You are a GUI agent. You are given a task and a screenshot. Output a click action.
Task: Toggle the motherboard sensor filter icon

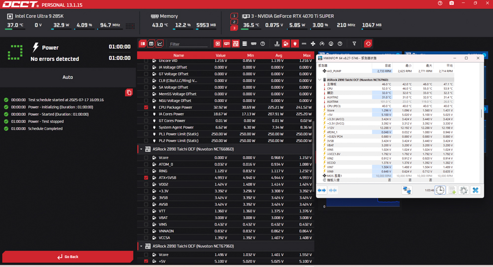236,44
